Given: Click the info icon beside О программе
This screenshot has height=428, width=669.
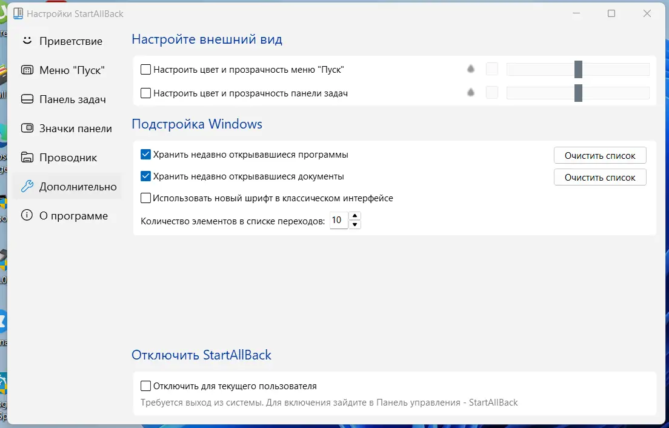Looking at the screenshot, I should pos(27,216).
